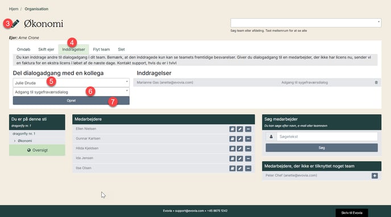Remove Ellen Nielsen using minus icon
This screenshot has width=391, height=217.
(x=248, y=129)
